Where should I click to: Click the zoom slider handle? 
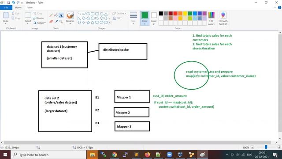pyautogui.click(x=266, y=147)
